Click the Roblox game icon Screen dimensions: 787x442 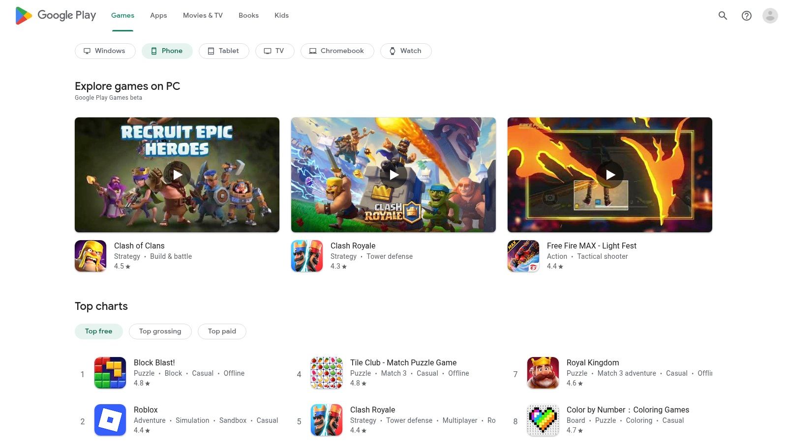pos(110,419)
